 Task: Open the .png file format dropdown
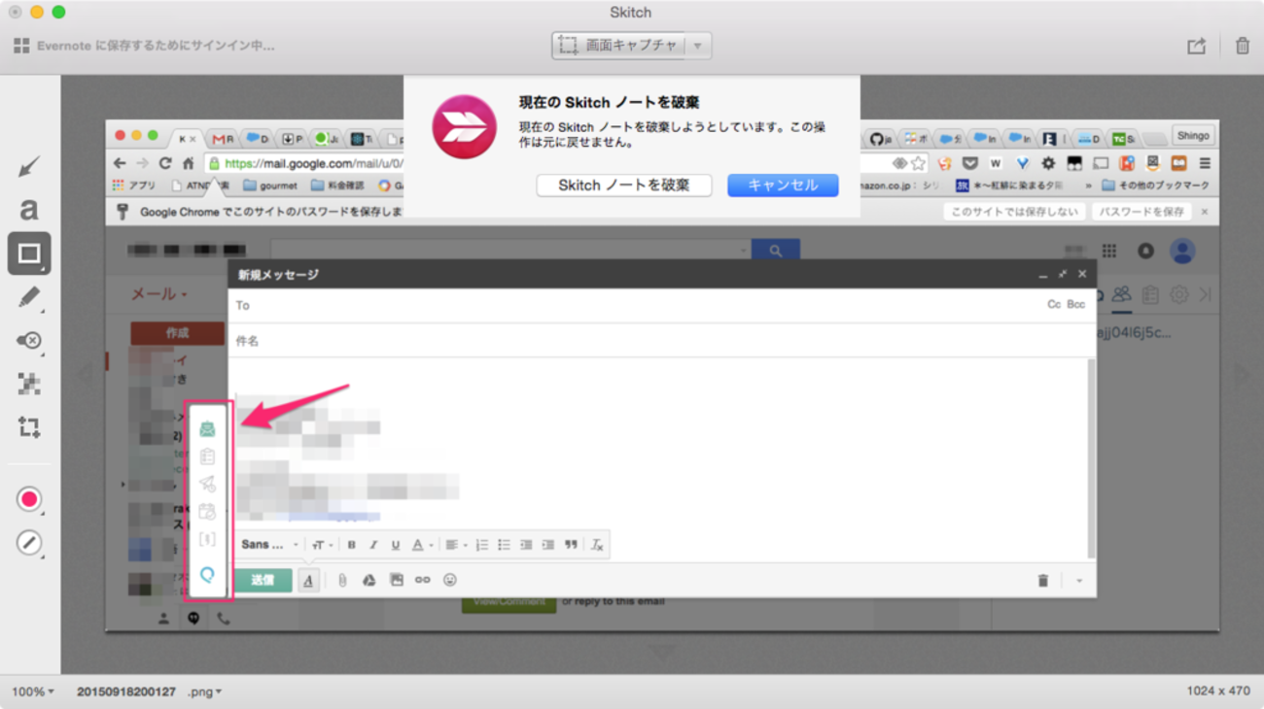[205, 692]
